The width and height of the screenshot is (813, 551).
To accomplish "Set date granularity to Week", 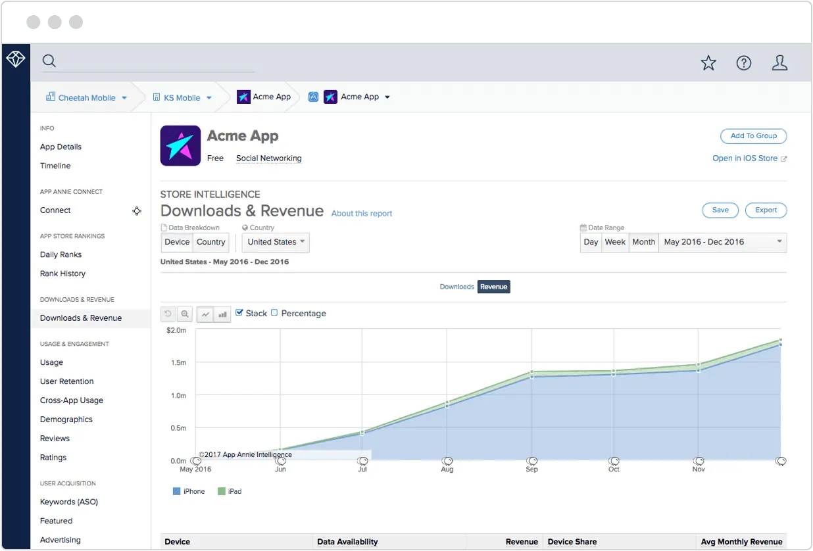I will tap(615, 242).
